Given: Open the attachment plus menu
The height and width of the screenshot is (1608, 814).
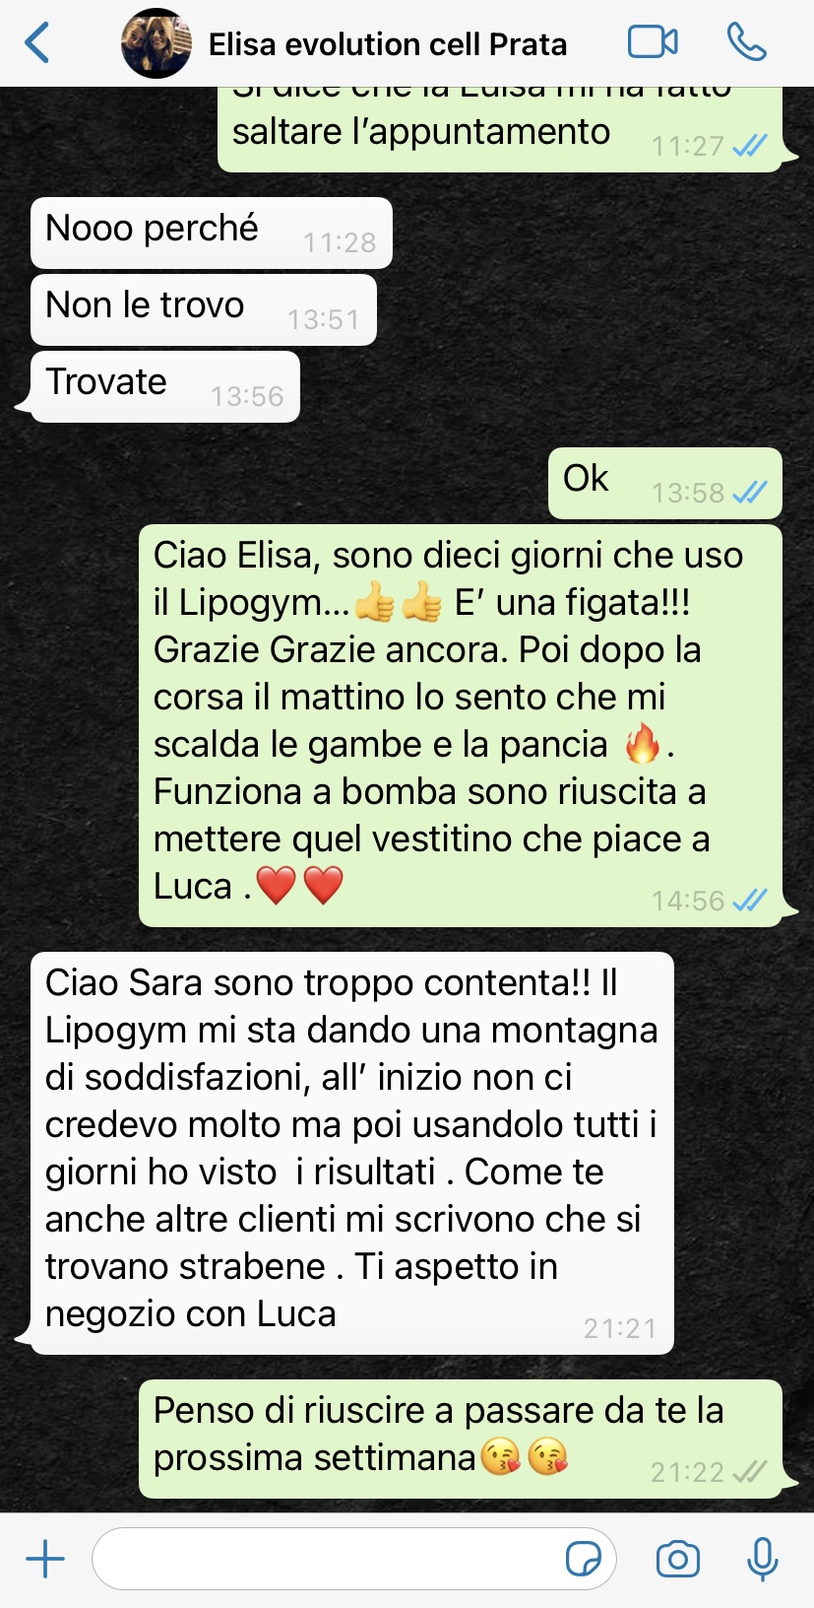Looking at the screenshot, I should pyautogui.click(x=45, y=1559).
